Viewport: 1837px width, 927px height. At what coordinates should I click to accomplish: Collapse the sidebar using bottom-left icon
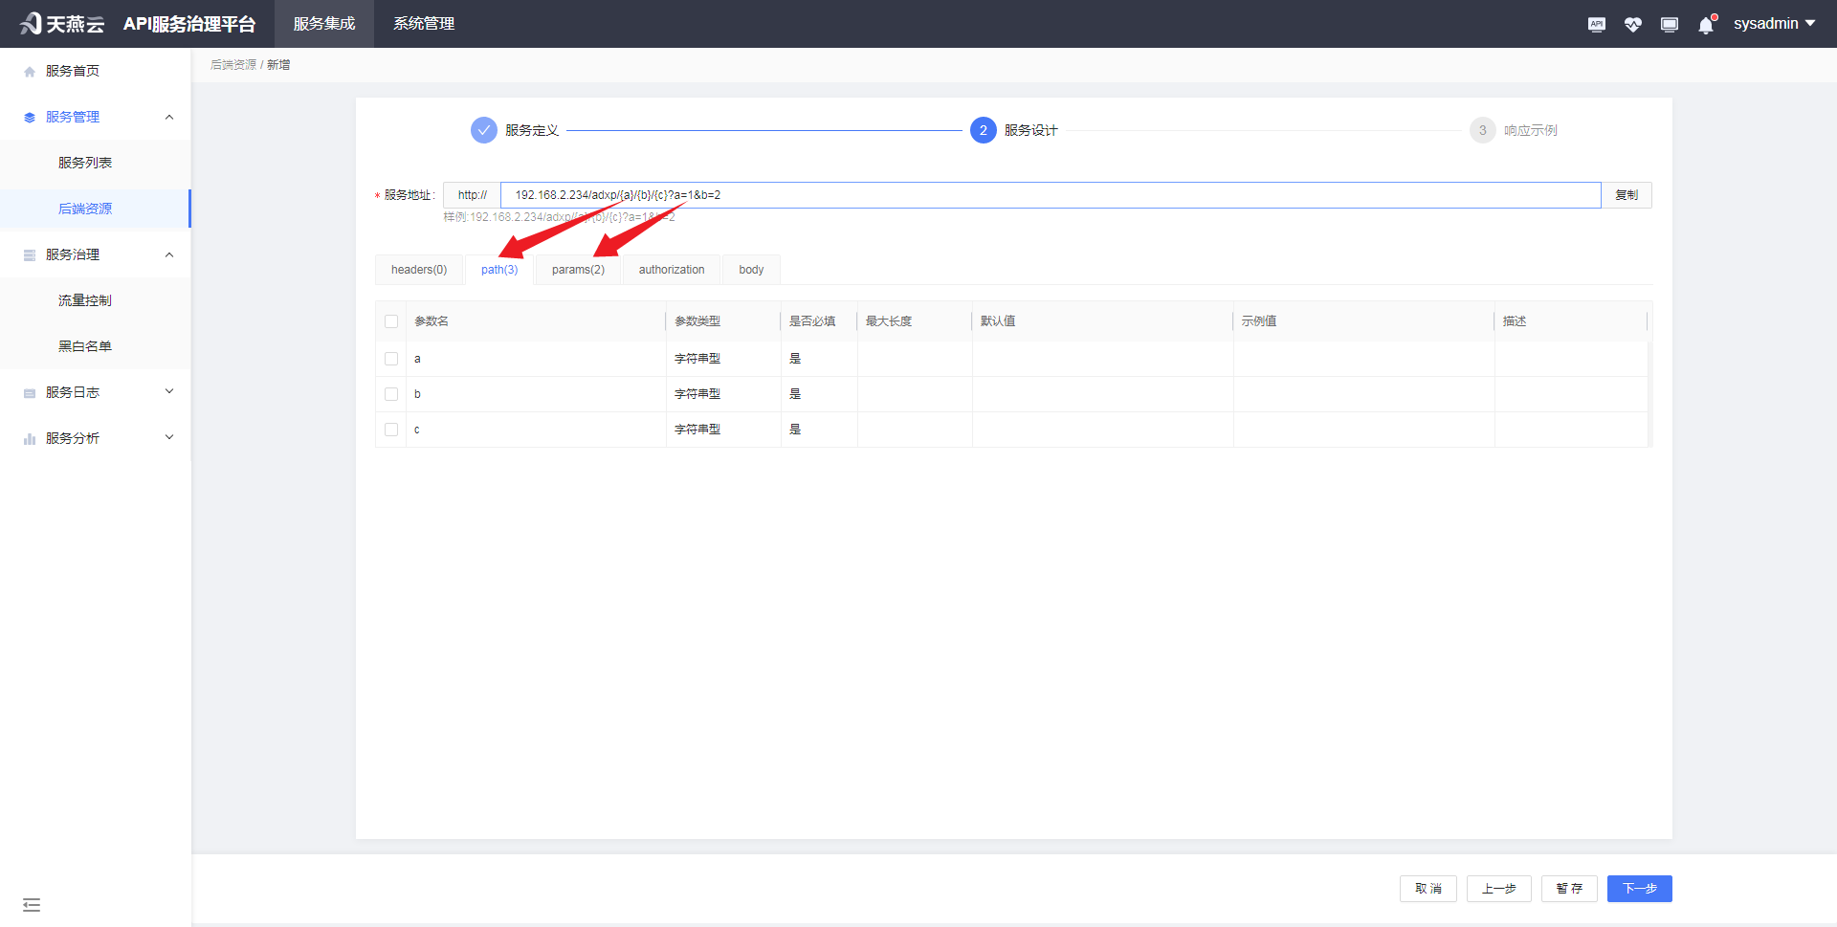click(32, 904)
